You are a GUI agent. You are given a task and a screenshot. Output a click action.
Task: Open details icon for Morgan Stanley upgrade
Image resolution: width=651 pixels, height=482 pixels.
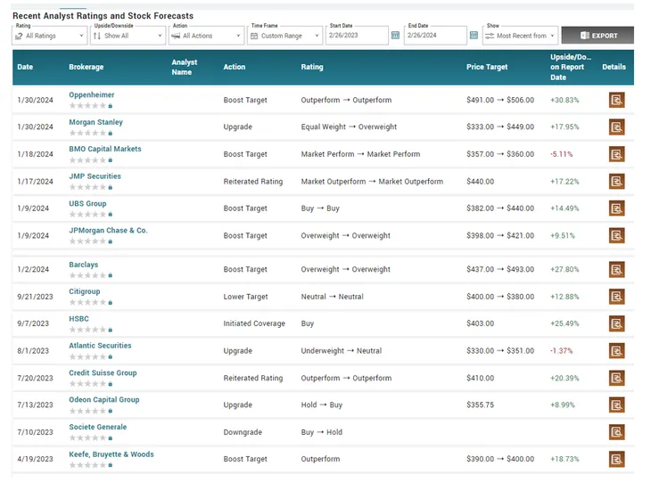[616, 127]
